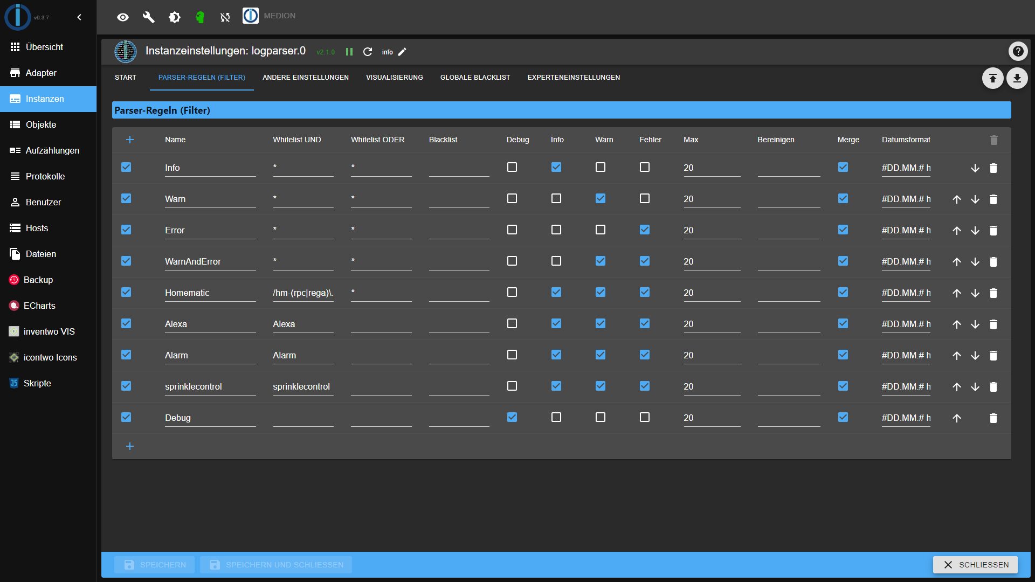The height and width of the screenshot is (582, 1035).
Task: Switch theme with the brightness icon
Action: coord(175,17)
